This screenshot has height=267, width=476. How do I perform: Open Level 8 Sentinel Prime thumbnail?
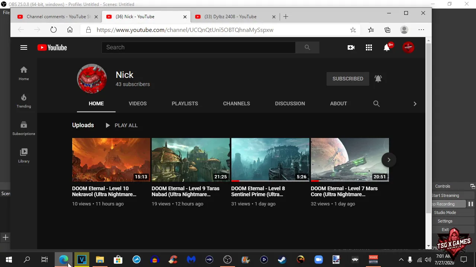270,160
